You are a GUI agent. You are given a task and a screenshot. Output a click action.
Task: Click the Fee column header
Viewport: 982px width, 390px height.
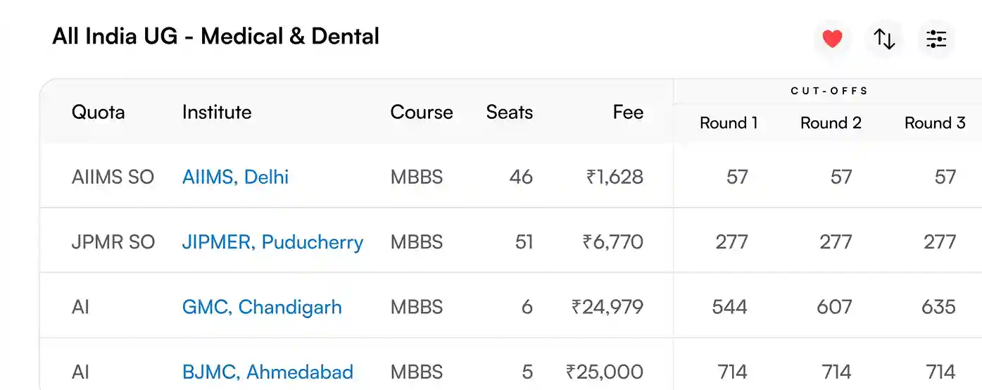click(627, 112)
